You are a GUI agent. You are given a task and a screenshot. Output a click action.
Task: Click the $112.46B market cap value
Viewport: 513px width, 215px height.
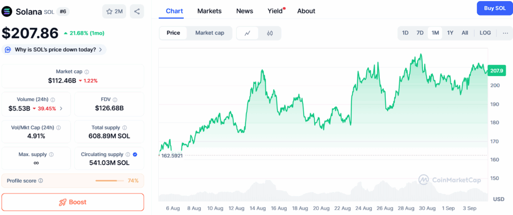pos(63,80)
